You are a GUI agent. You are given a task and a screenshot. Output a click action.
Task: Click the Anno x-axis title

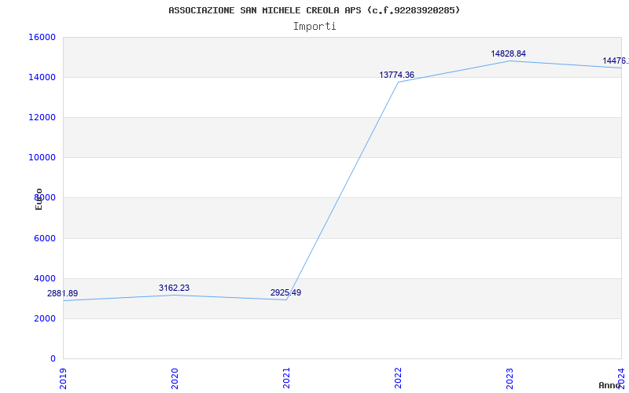point(610,385)
